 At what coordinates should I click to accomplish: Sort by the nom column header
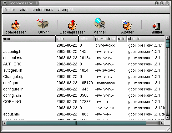point(29,39)
